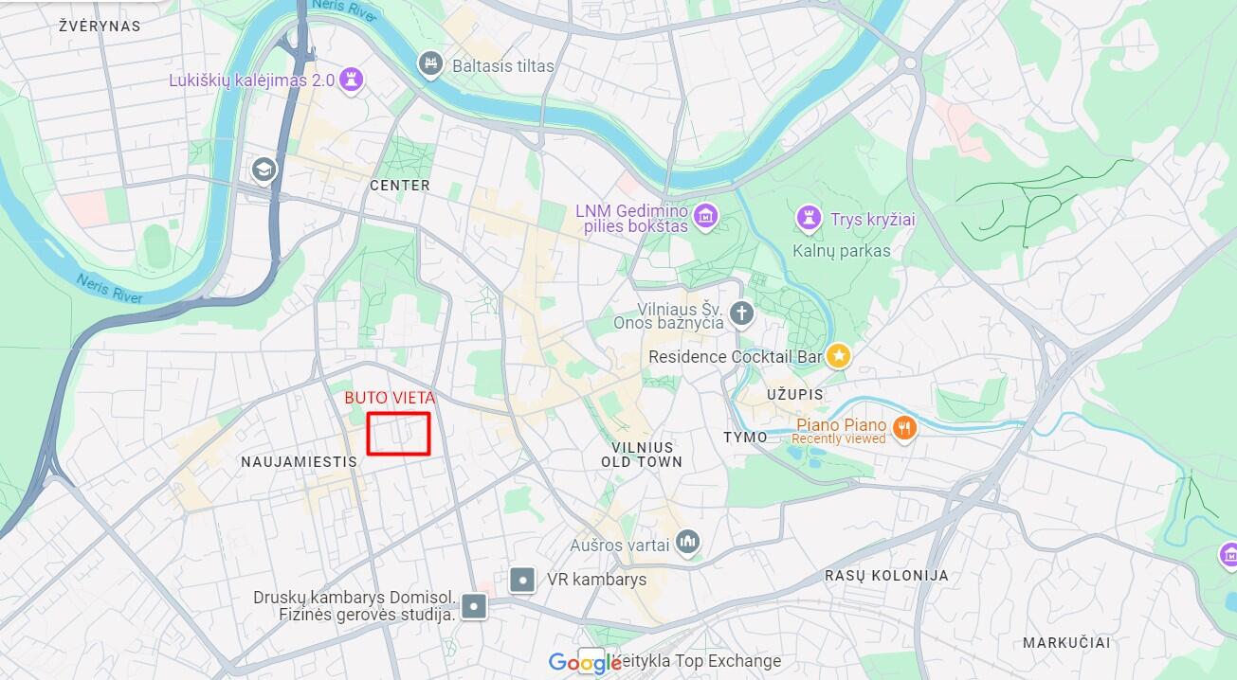The width and height of the screenshot is (1237, 680).
Task: Select the Vilniaus Šv. Onos bažnyčia church icon
Action: coord(741,313)
